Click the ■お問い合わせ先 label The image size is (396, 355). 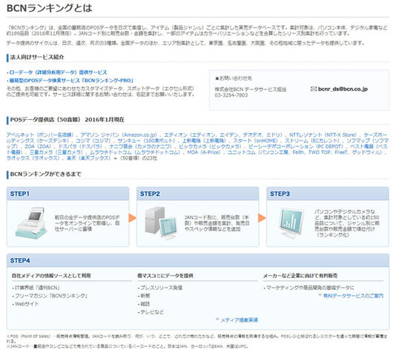[x=234, y=78]
